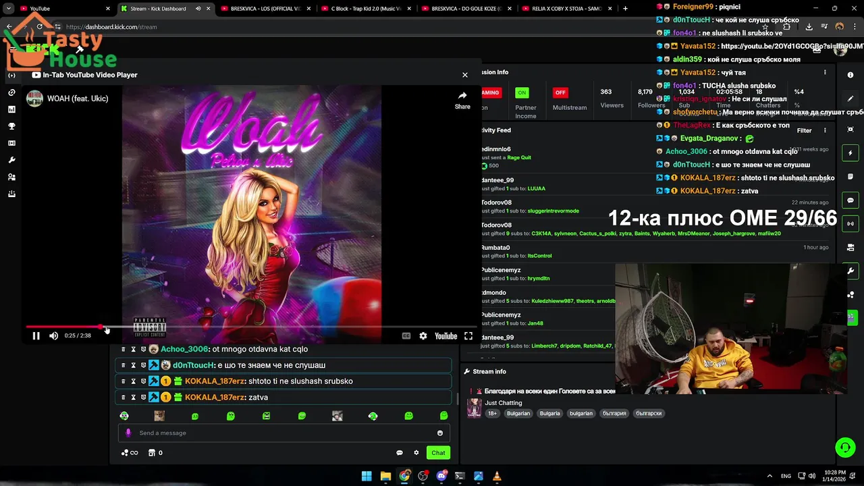Click the Rage Quit gift link

pyautogui.click(x=519, y=158)
